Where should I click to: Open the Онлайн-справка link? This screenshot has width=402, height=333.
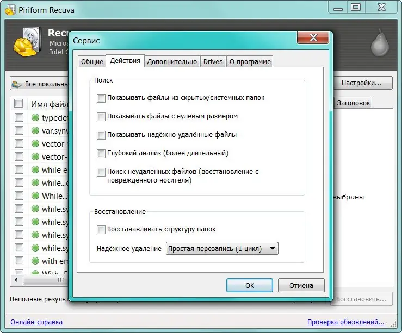[36, 322]
